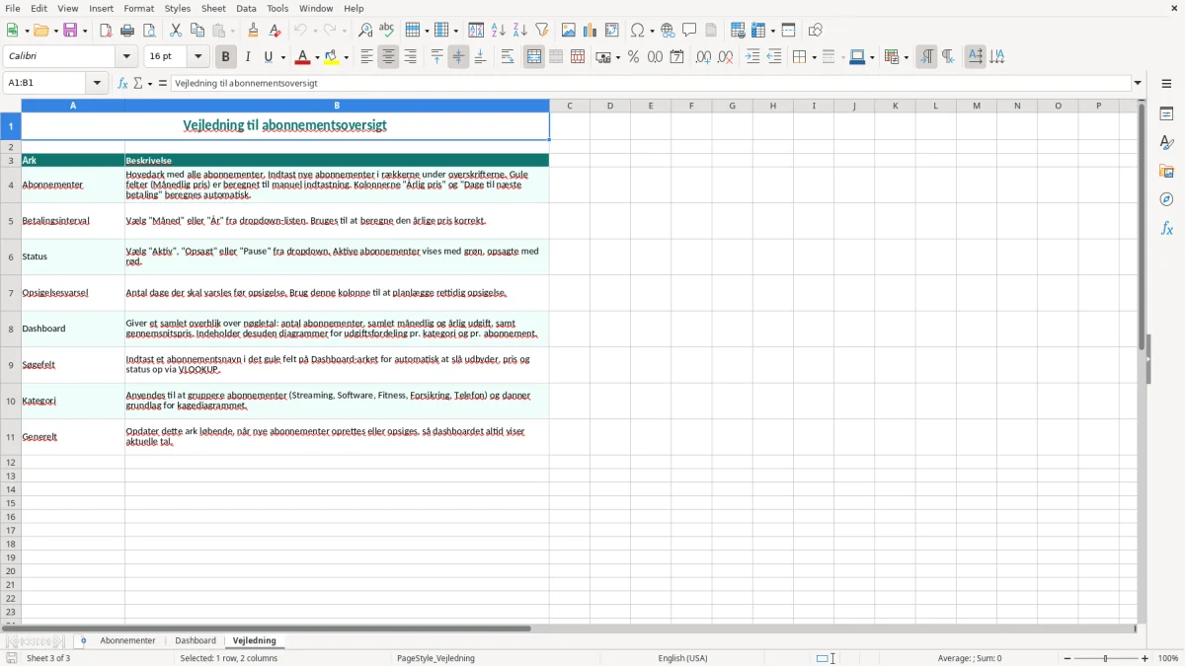Activate the Clone Formatting paintbrush

pos(253,31)
